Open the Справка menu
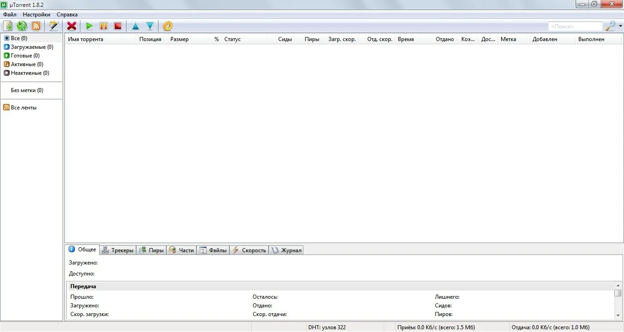Image resolution: width=624 pixels, height=332 pixels. (x=67, y=15)
